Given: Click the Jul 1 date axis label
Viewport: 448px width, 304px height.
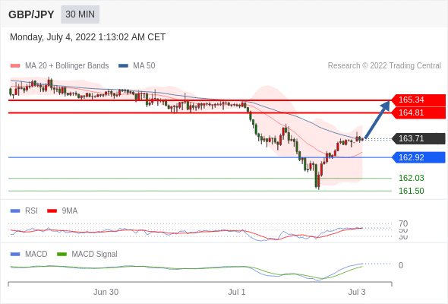Looking at the screenshot, I should pyautogui.click(x=237, y=292).
